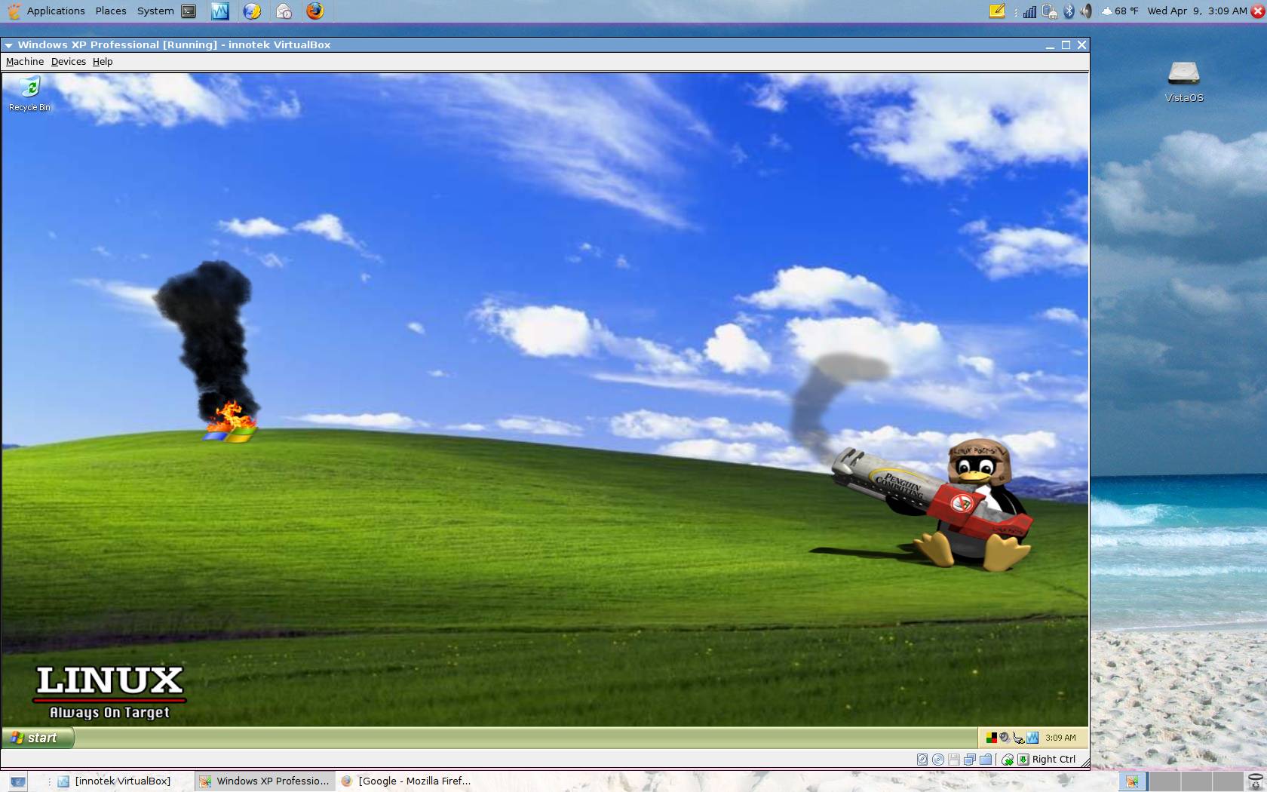
Task: Open the power manager battery icon
Action: point(1049,11)
